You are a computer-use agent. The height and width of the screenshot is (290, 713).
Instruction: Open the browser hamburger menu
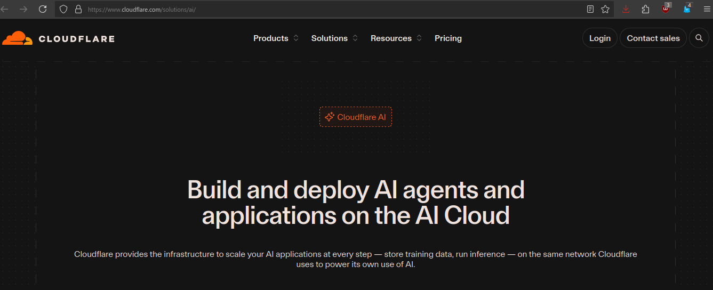pos(707,9)
